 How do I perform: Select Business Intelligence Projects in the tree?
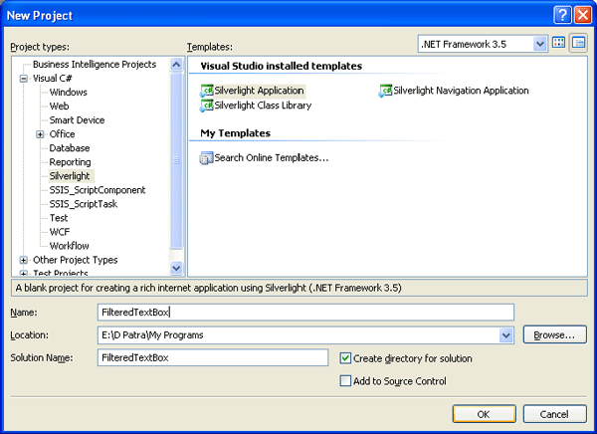[95, 65]
